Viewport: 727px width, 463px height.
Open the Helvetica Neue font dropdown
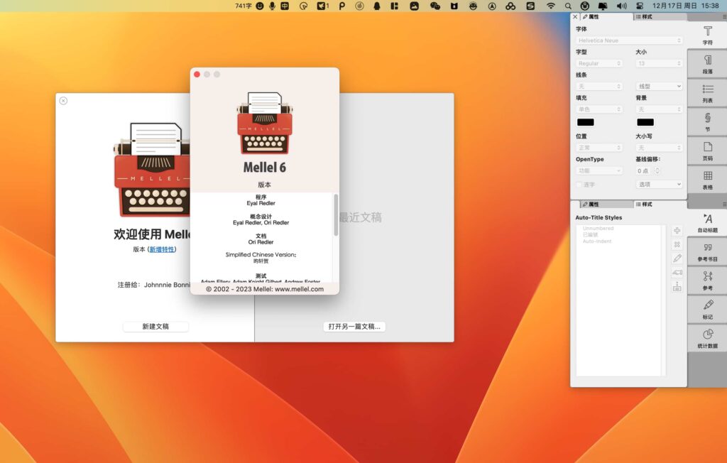click(628, 40)
